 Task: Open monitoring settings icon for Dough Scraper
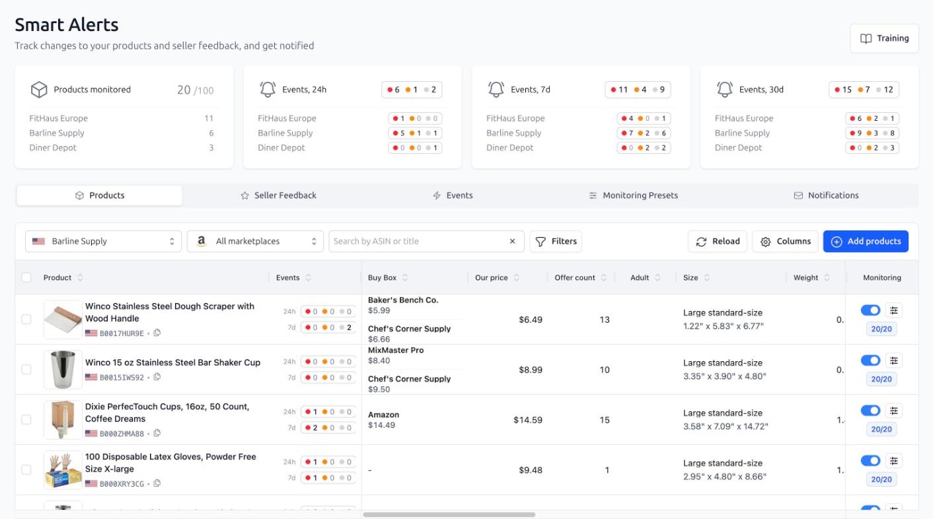point(894,310)
